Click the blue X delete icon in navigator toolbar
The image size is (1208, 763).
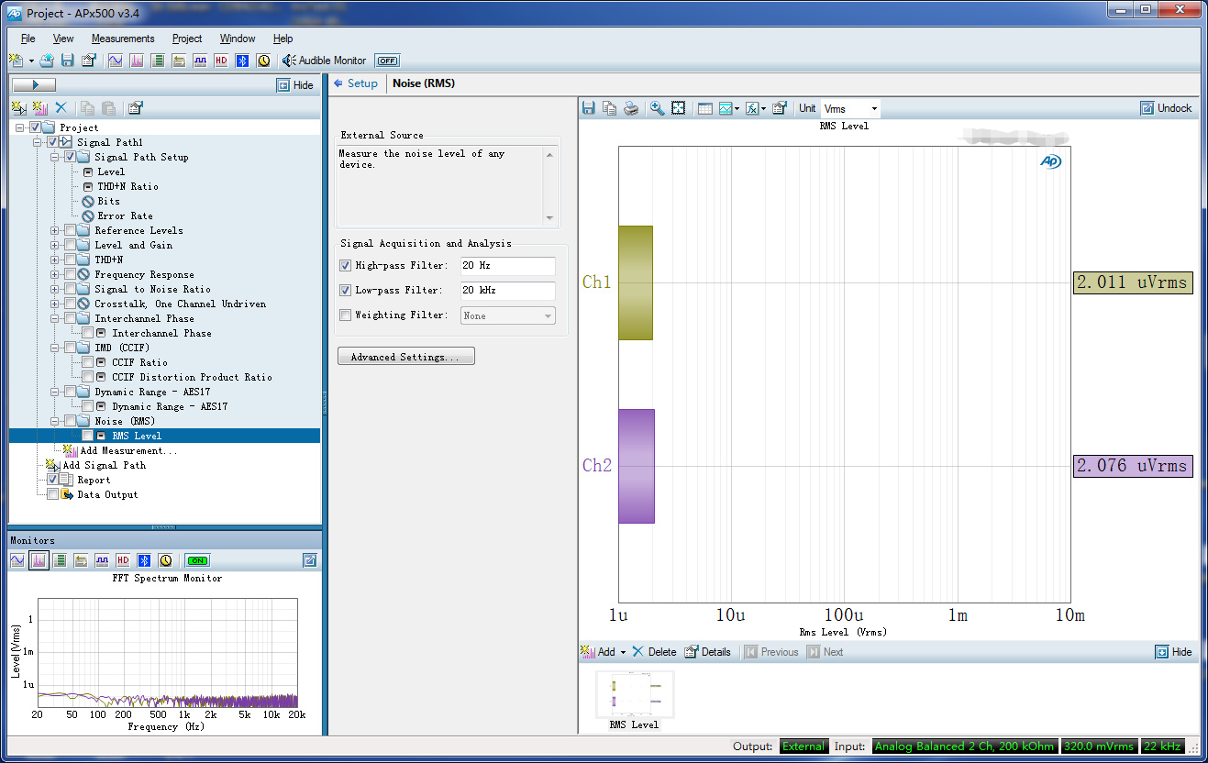pos(61,108)
